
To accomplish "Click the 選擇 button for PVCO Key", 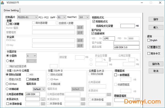I will [x=80, y=40].
